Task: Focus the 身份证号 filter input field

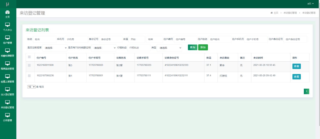Action: tap(111, 39)
